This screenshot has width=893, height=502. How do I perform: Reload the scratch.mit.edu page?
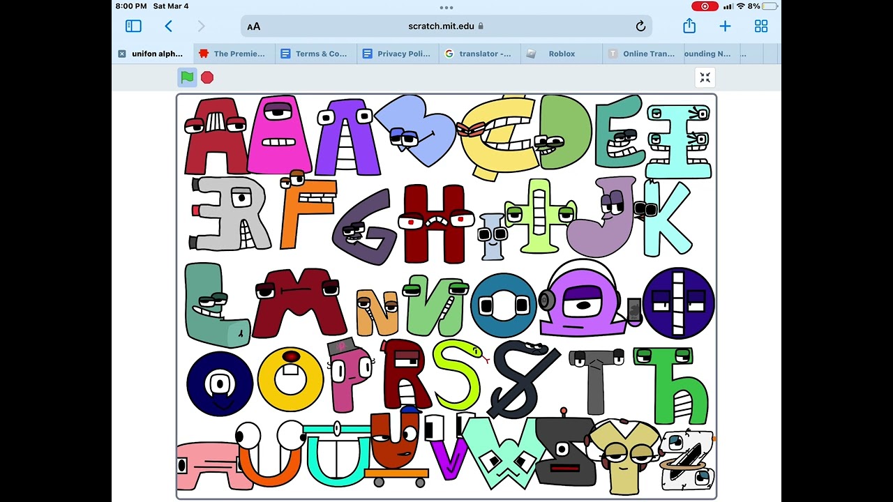640,26
